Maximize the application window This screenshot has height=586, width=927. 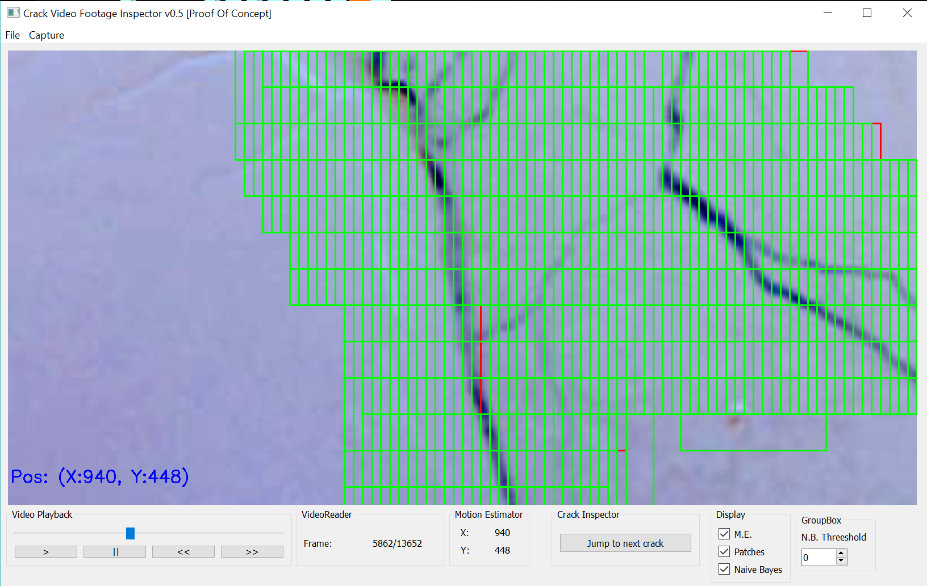867,12
